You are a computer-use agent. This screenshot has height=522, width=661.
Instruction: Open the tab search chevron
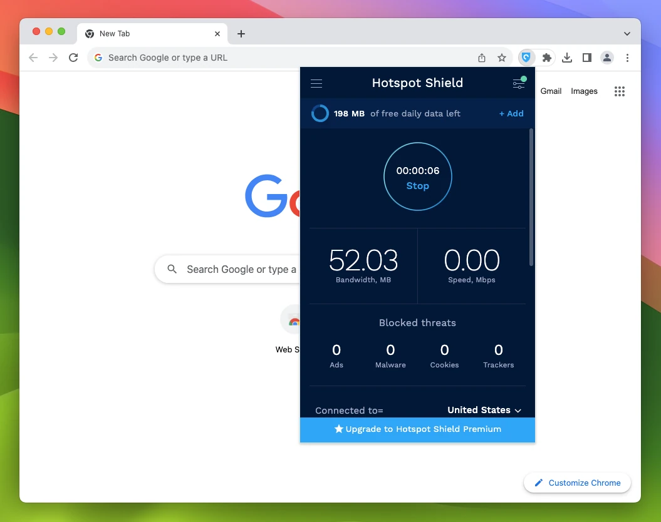627,33
